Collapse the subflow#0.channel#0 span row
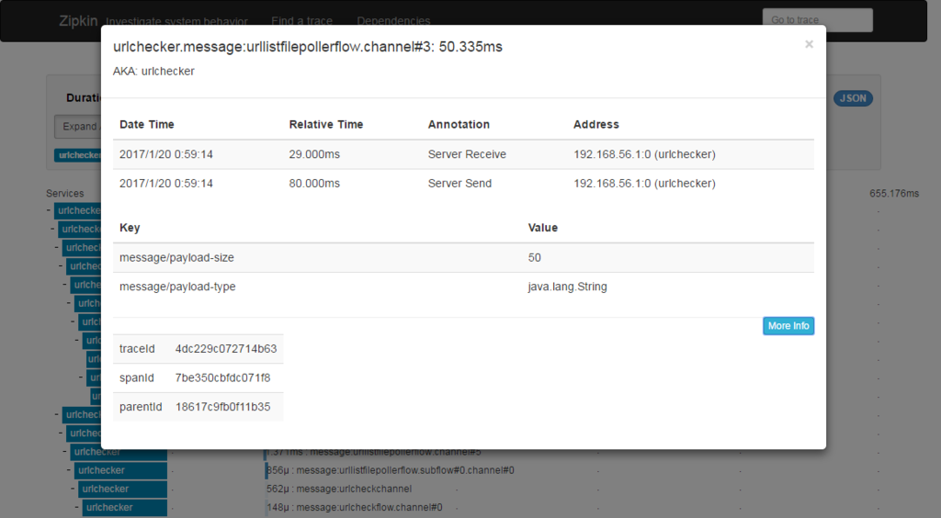 point(69,470)
